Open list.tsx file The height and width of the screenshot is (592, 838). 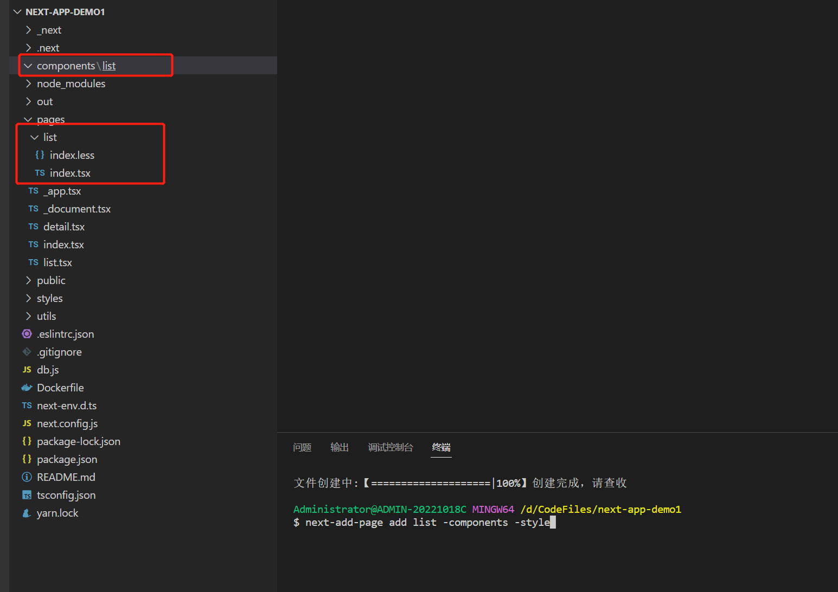point(57,262)
